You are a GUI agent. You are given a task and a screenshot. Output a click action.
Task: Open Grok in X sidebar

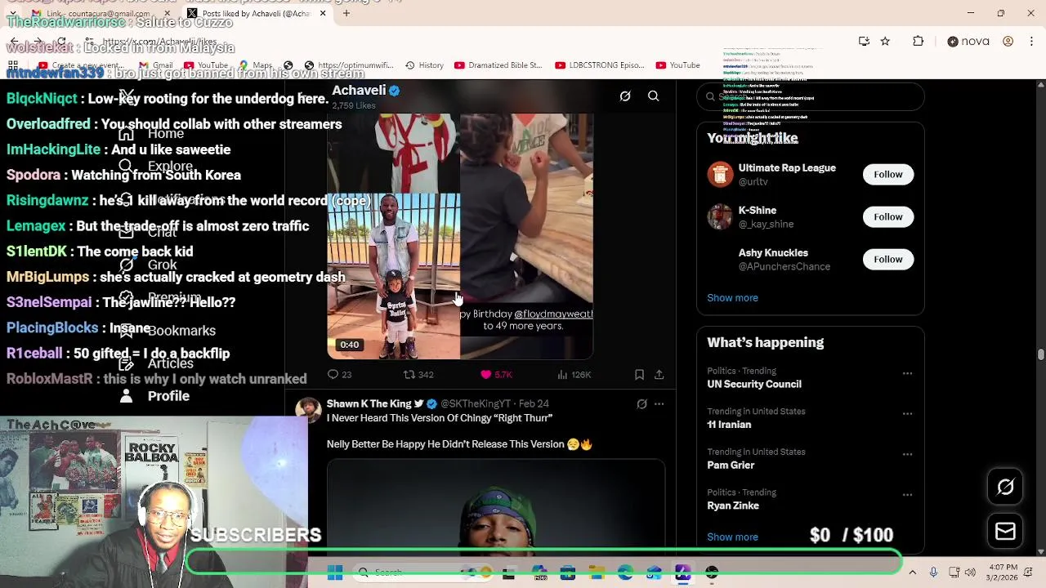tap(149, 265)
